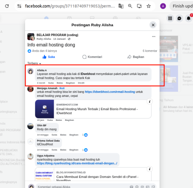Click the Ogya Adyatma commenter name
This screenshot has width=193, height=188.
coord(46,156)
